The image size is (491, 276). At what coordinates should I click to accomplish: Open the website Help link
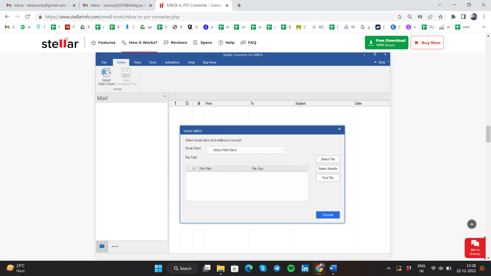coord(226,43)
